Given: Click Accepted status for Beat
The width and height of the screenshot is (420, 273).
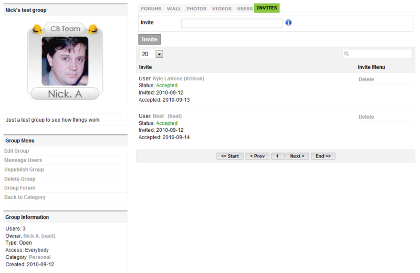Looking at the screenshot, I should pos(166,123).
